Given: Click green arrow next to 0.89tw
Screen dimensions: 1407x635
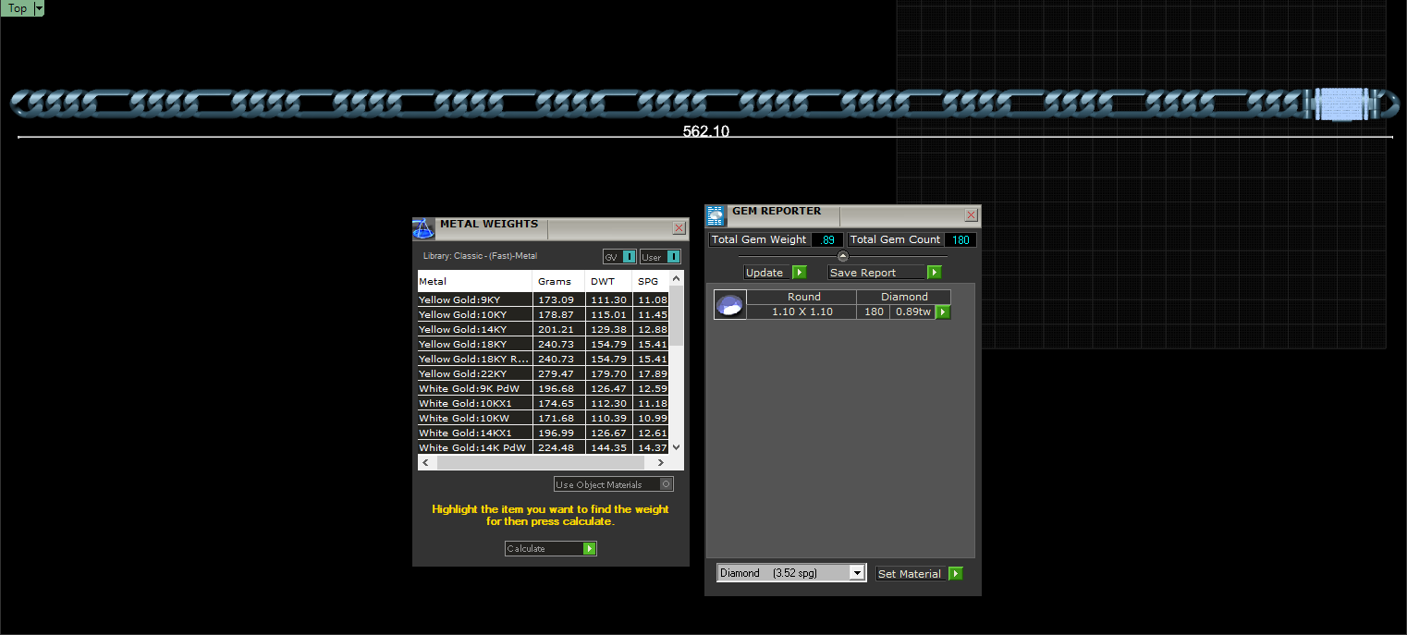Looking at the screenshot, I should 942,312.
